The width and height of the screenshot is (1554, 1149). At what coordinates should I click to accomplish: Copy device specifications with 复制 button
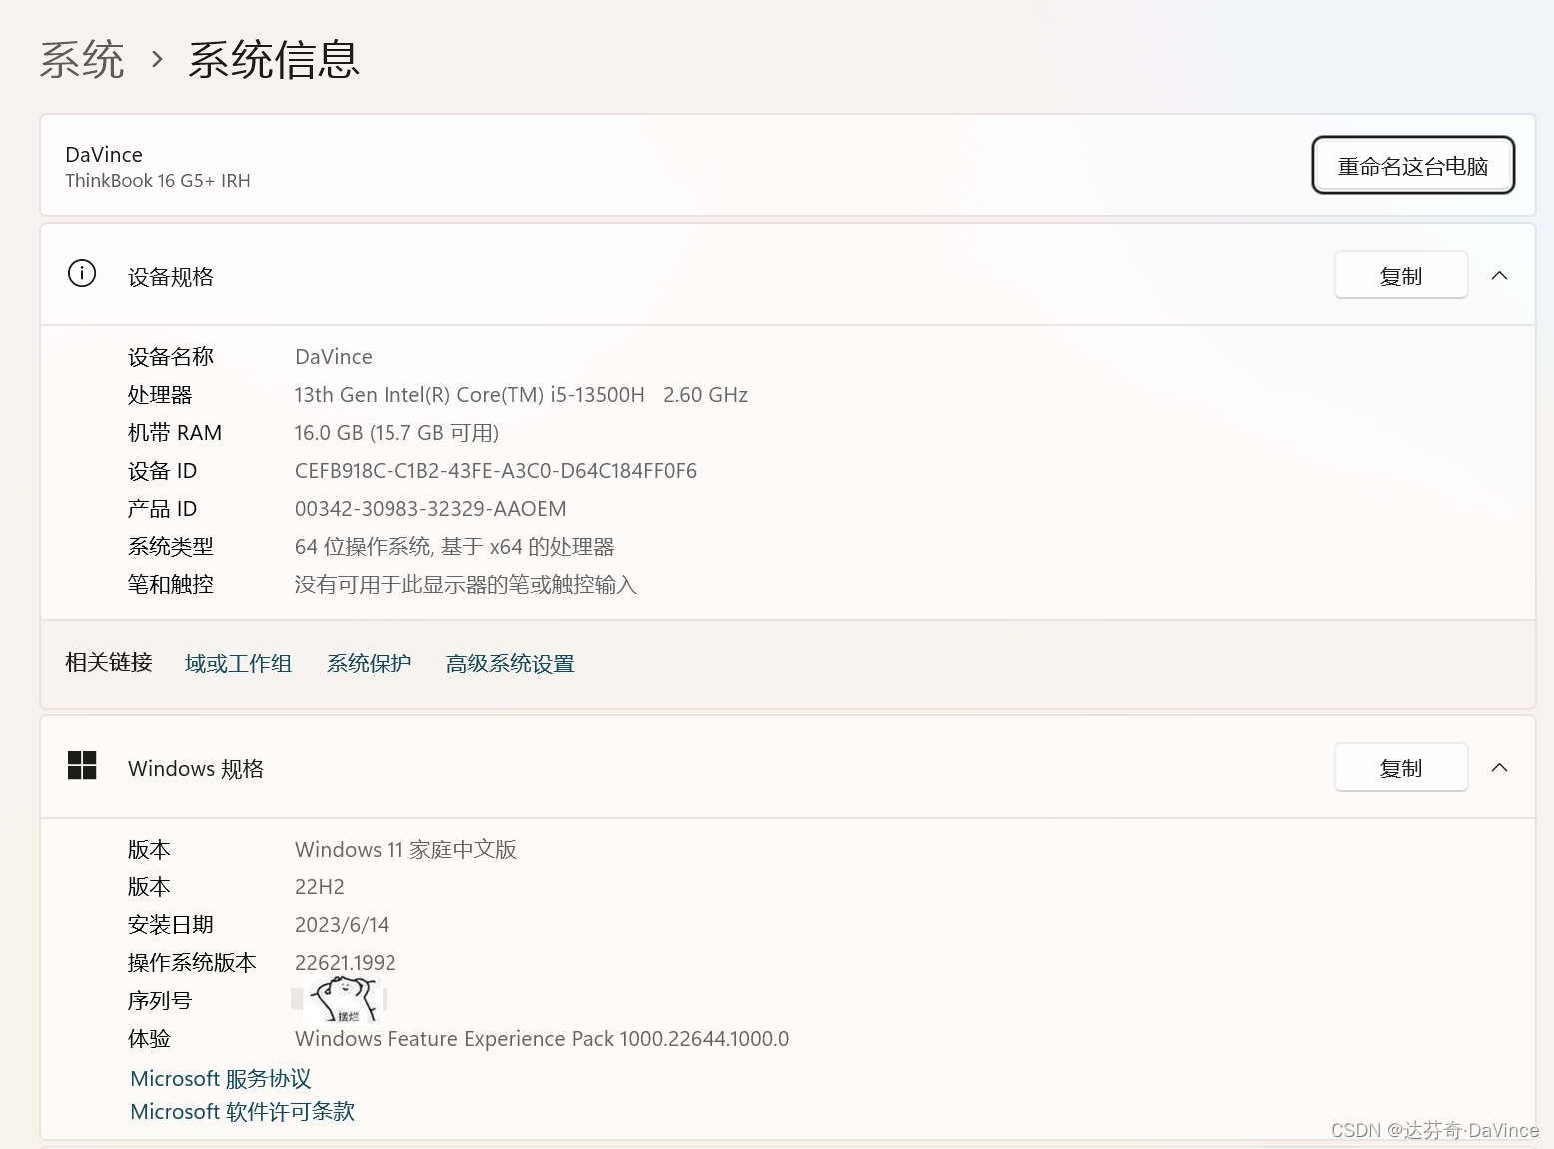click(x=1401, y=275)
